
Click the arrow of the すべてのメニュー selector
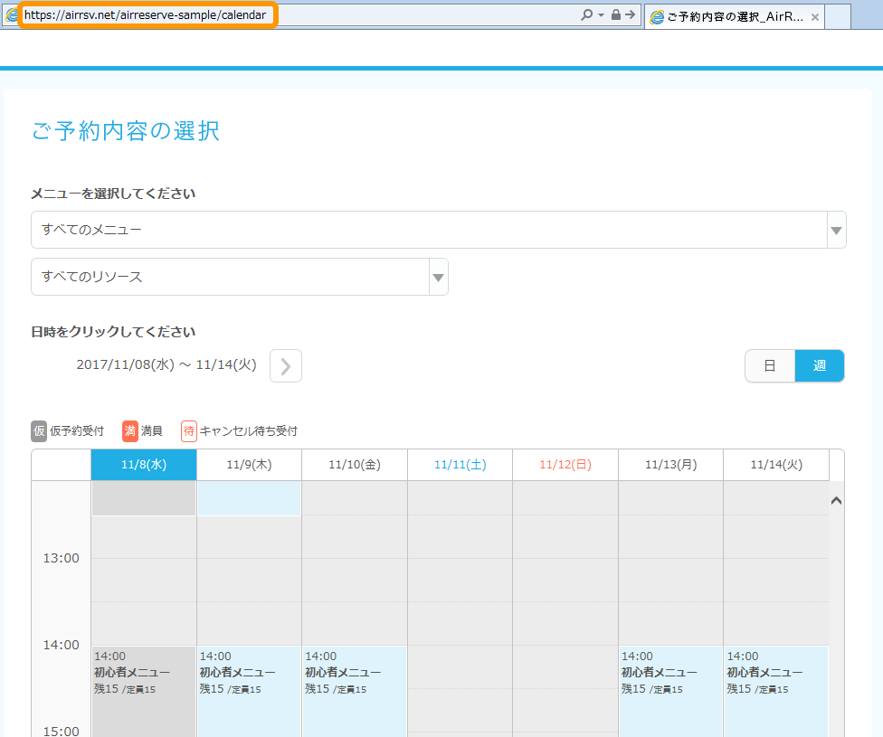pyautogui.click(x=836, y=231)
